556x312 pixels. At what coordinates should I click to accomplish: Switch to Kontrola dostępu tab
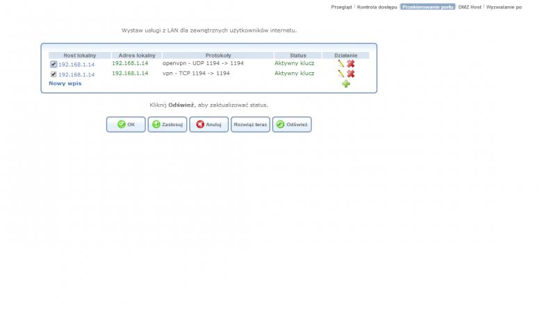tap(377, 7)
